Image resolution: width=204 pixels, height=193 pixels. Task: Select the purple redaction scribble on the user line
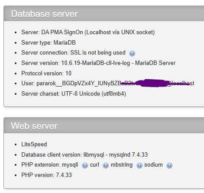(155, 83)
